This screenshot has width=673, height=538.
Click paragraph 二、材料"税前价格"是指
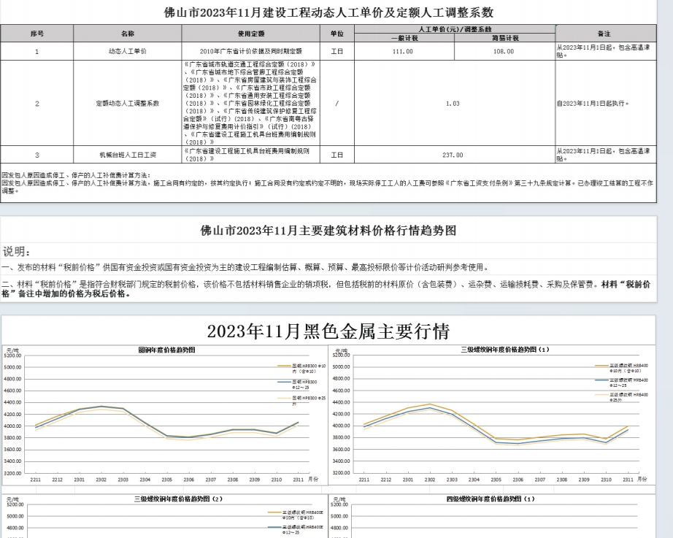click(x=326, y=289)
